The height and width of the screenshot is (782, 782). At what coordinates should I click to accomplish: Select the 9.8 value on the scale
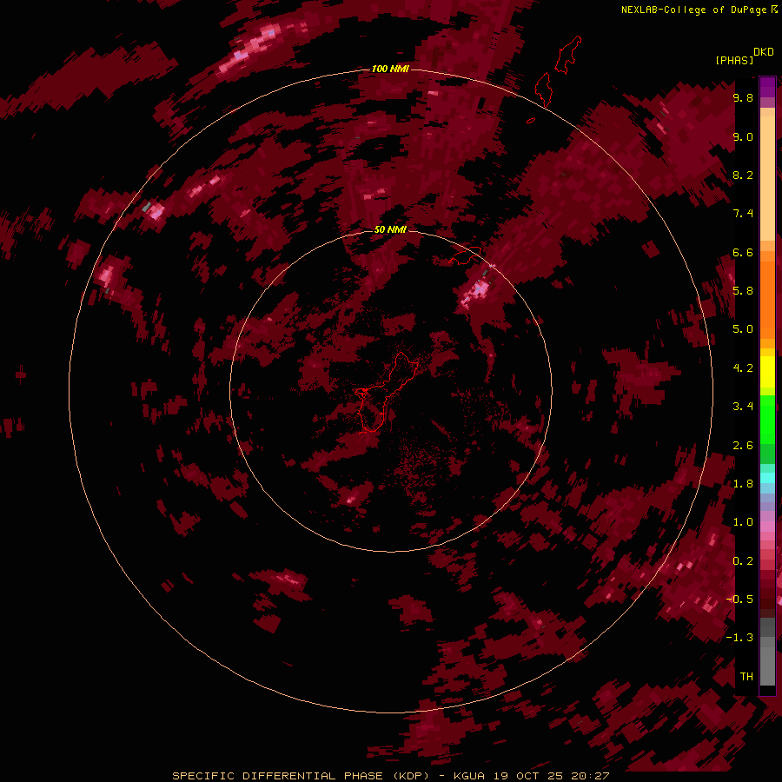tap(743, 97)
